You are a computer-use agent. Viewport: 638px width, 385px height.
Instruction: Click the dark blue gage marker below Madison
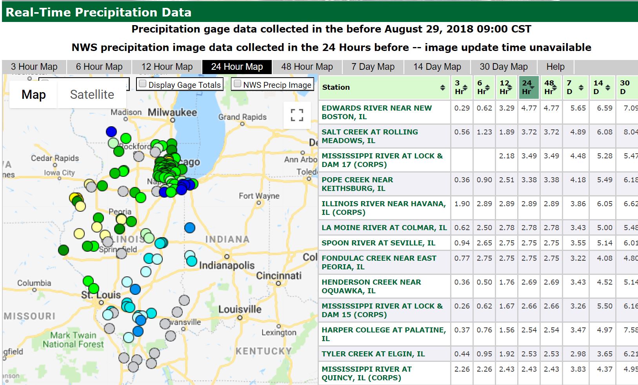pos(111,131)
